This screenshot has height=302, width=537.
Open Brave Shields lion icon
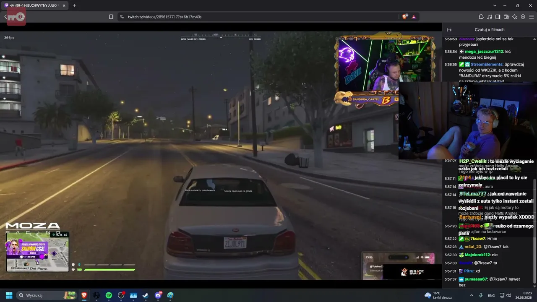(x=404, y=17)
